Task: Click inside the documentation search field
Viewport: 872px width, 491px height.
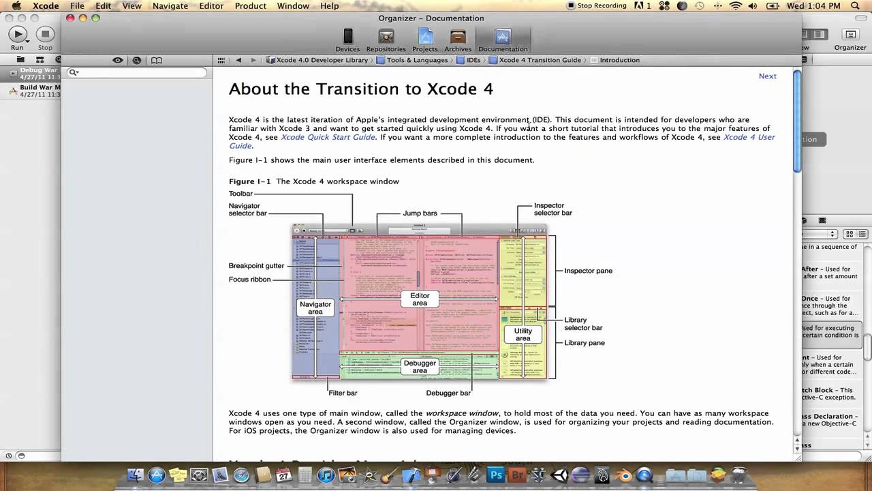Action: pyautogui.click(x=137, y=72)
